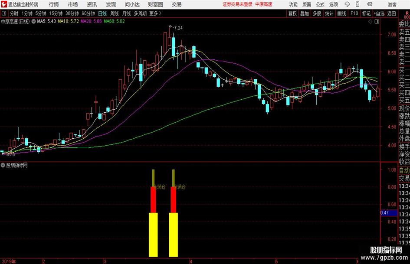Viewport: 410px width, 264px height.
Task: Click the month 4 marker on timeline
Action: pos(191,261)
